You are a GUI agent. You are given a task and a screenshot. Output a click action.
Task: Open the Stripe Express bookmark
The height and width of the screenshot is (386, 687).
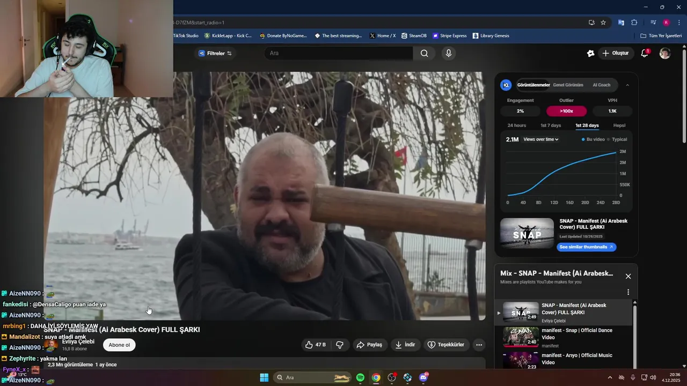(x=449, y=36)
